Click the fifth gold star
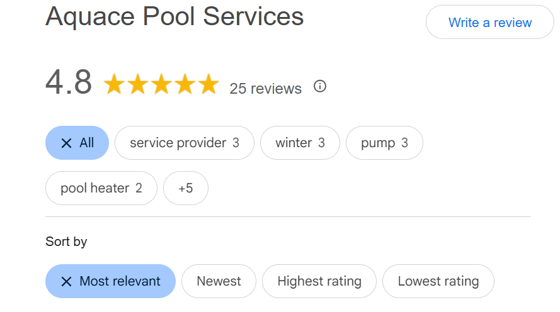Image resolution: width=560 pixels, height=312 pixels. (209, 84)
